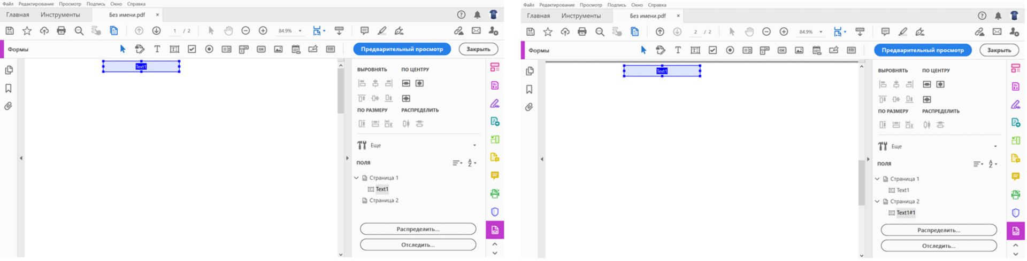Add a list box field in right window
This screenshot has height=261, width=1027.
(747, 50)
